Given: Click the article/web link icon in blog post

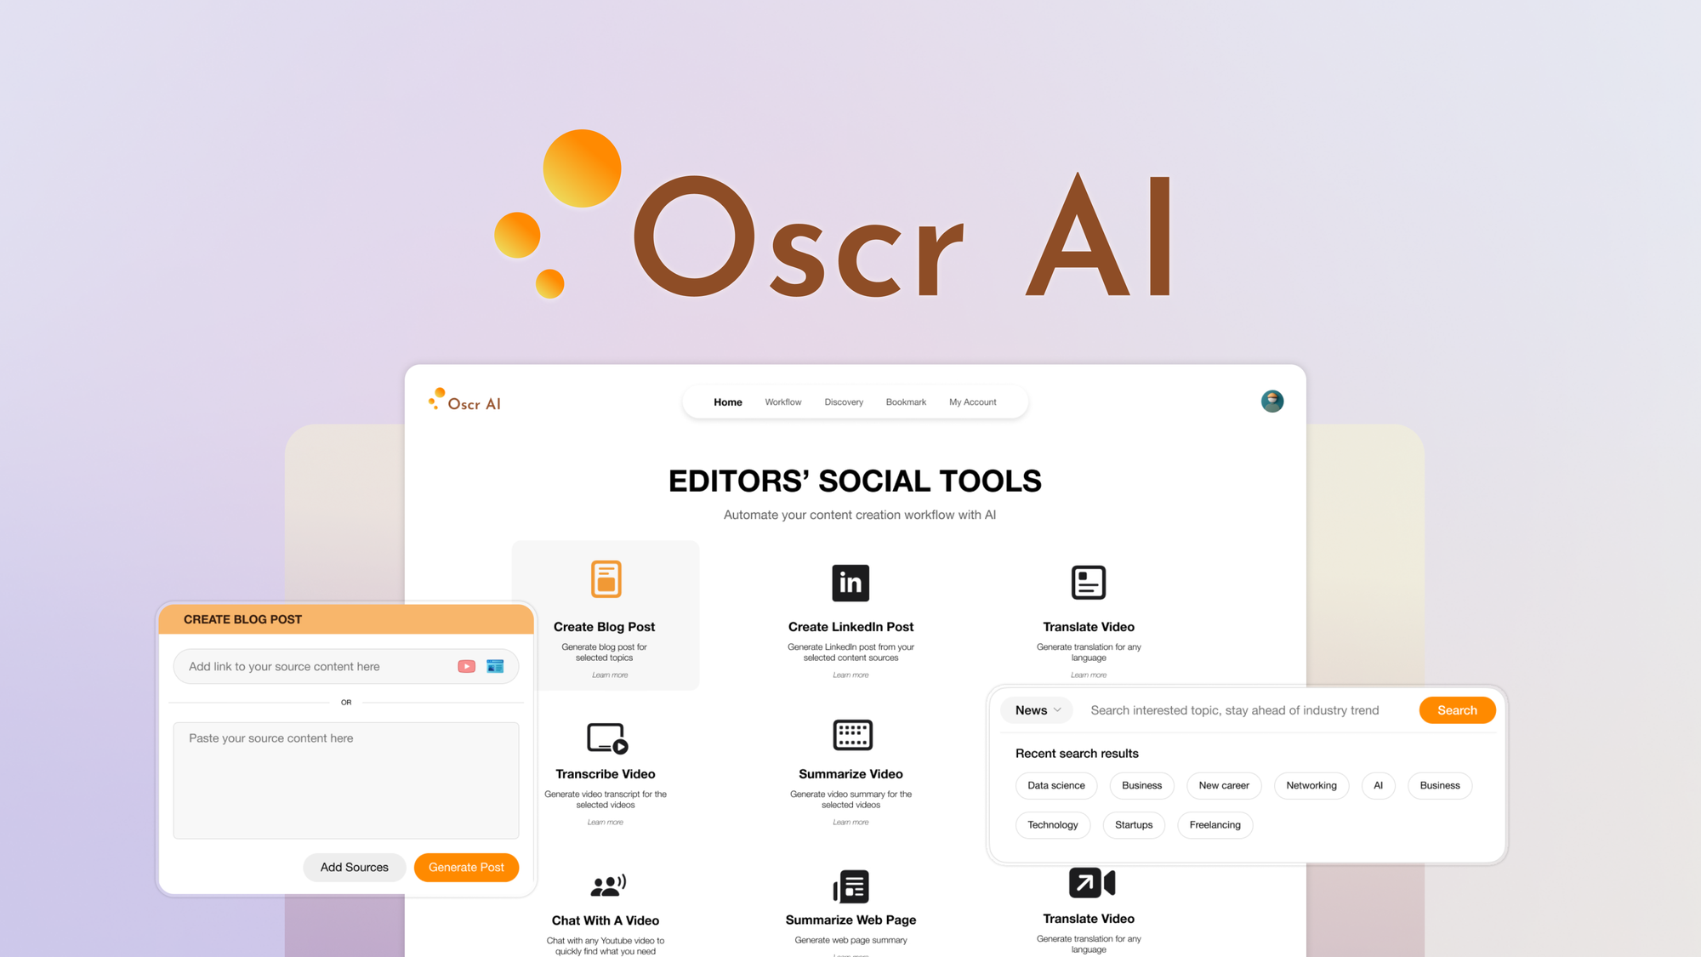Looking at the screenshot, I should 495,665.
